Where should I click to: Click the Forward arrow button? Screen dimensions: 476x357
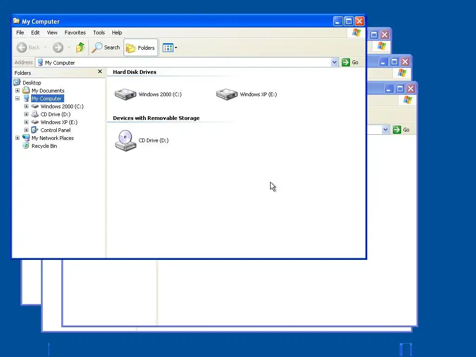tap(58, 47)
